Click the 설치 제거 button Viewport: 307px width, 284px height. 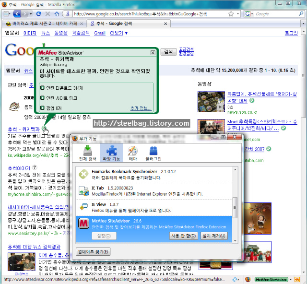click(x=214, y=236)
